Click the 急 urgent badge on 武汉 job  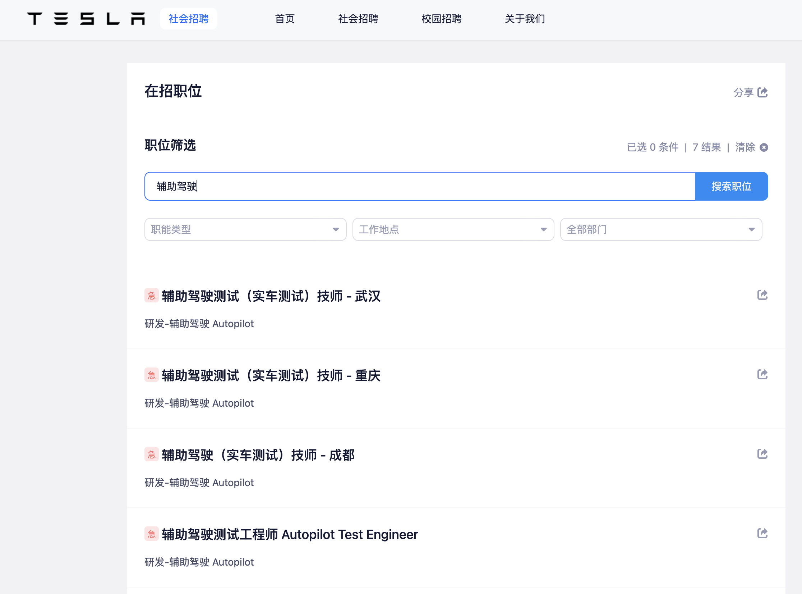pos(151,296)
